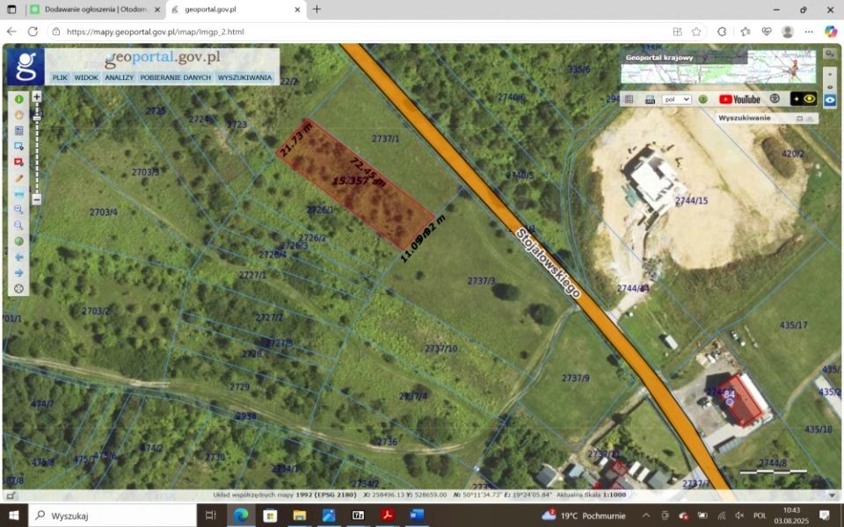Click the compass circle tool at toolbar bottom

click(18, 289)
